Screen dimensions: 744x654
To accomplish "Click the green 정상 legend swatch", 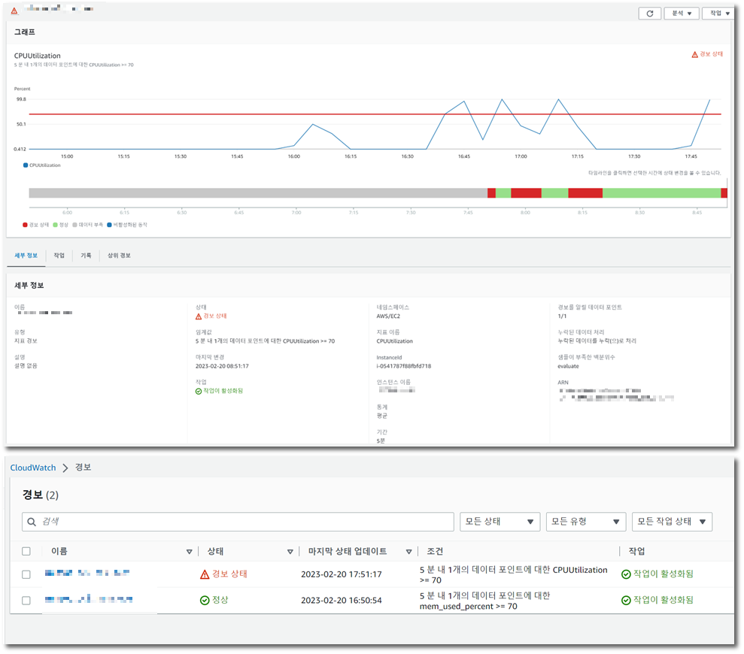I will (x=55, y=225).
